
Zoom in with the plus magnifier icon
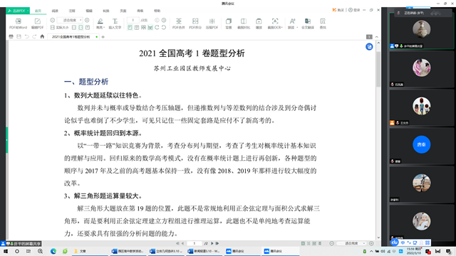87,21
